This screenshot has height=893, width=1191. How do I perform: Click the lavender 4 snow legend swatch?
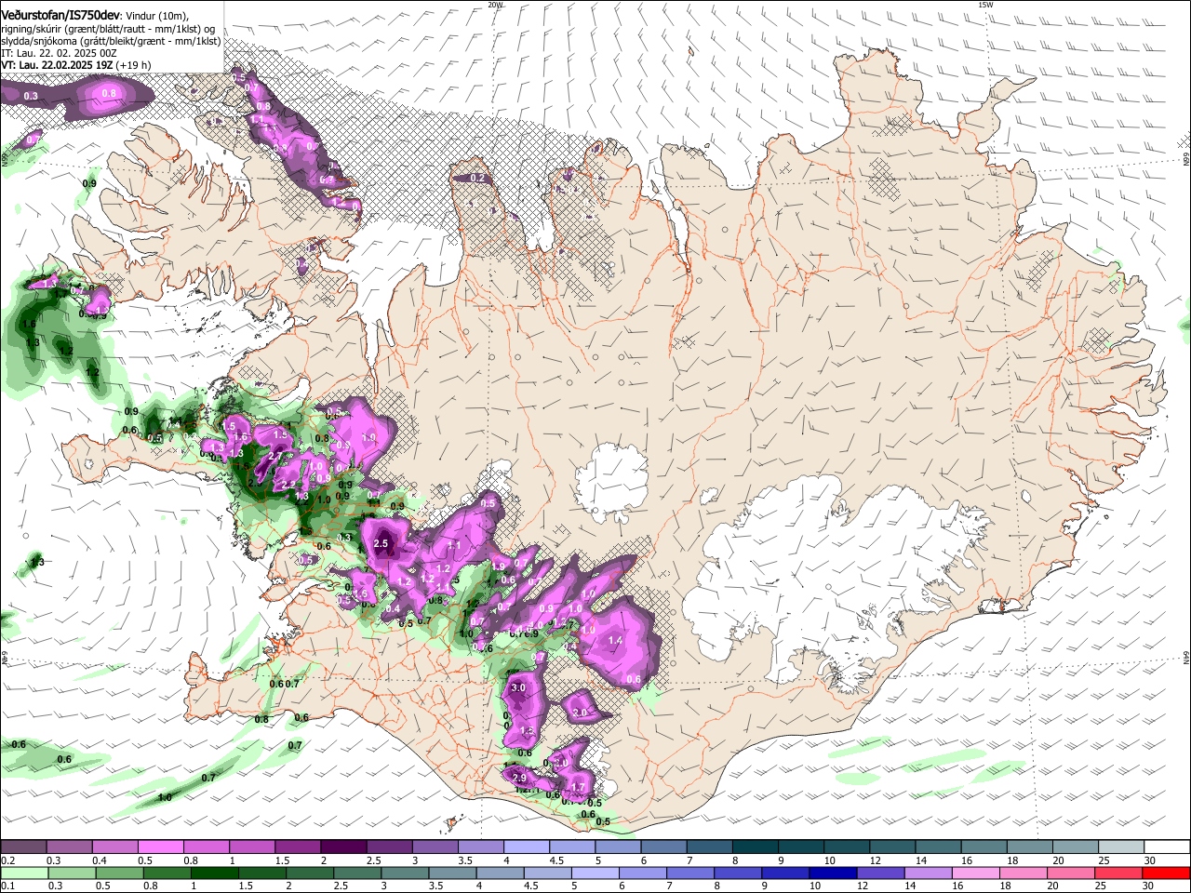(x=526, y=847)
